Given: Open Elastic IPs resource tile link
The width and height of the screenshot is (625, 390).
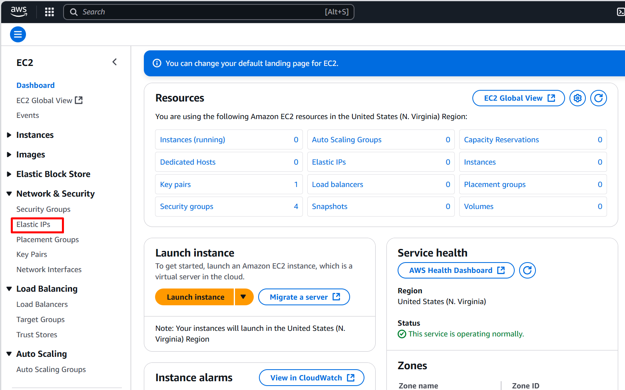Looking at the screenshot, I should (x=329, y=162).
